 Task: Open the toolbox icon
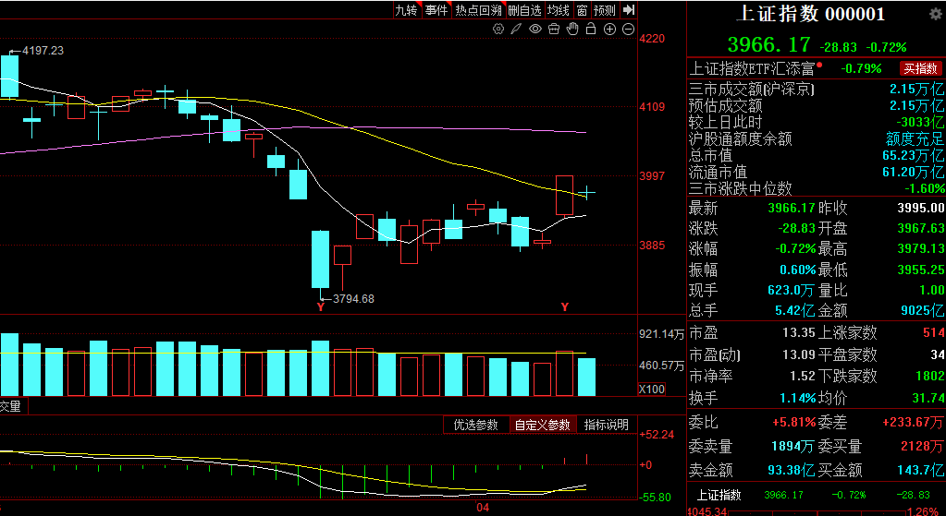click(x=554, y=30)
